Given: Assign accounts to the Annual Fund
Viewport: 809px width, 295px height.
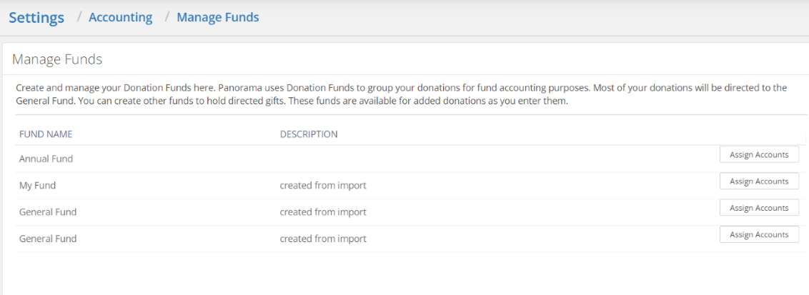Looking at the screenshot, I should point(759,154).
